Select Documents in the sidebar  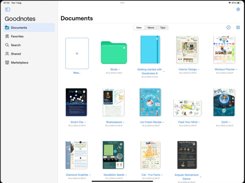pos(29,28)
